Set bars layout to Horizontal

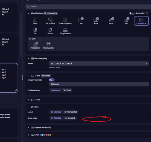pos(71,112)
